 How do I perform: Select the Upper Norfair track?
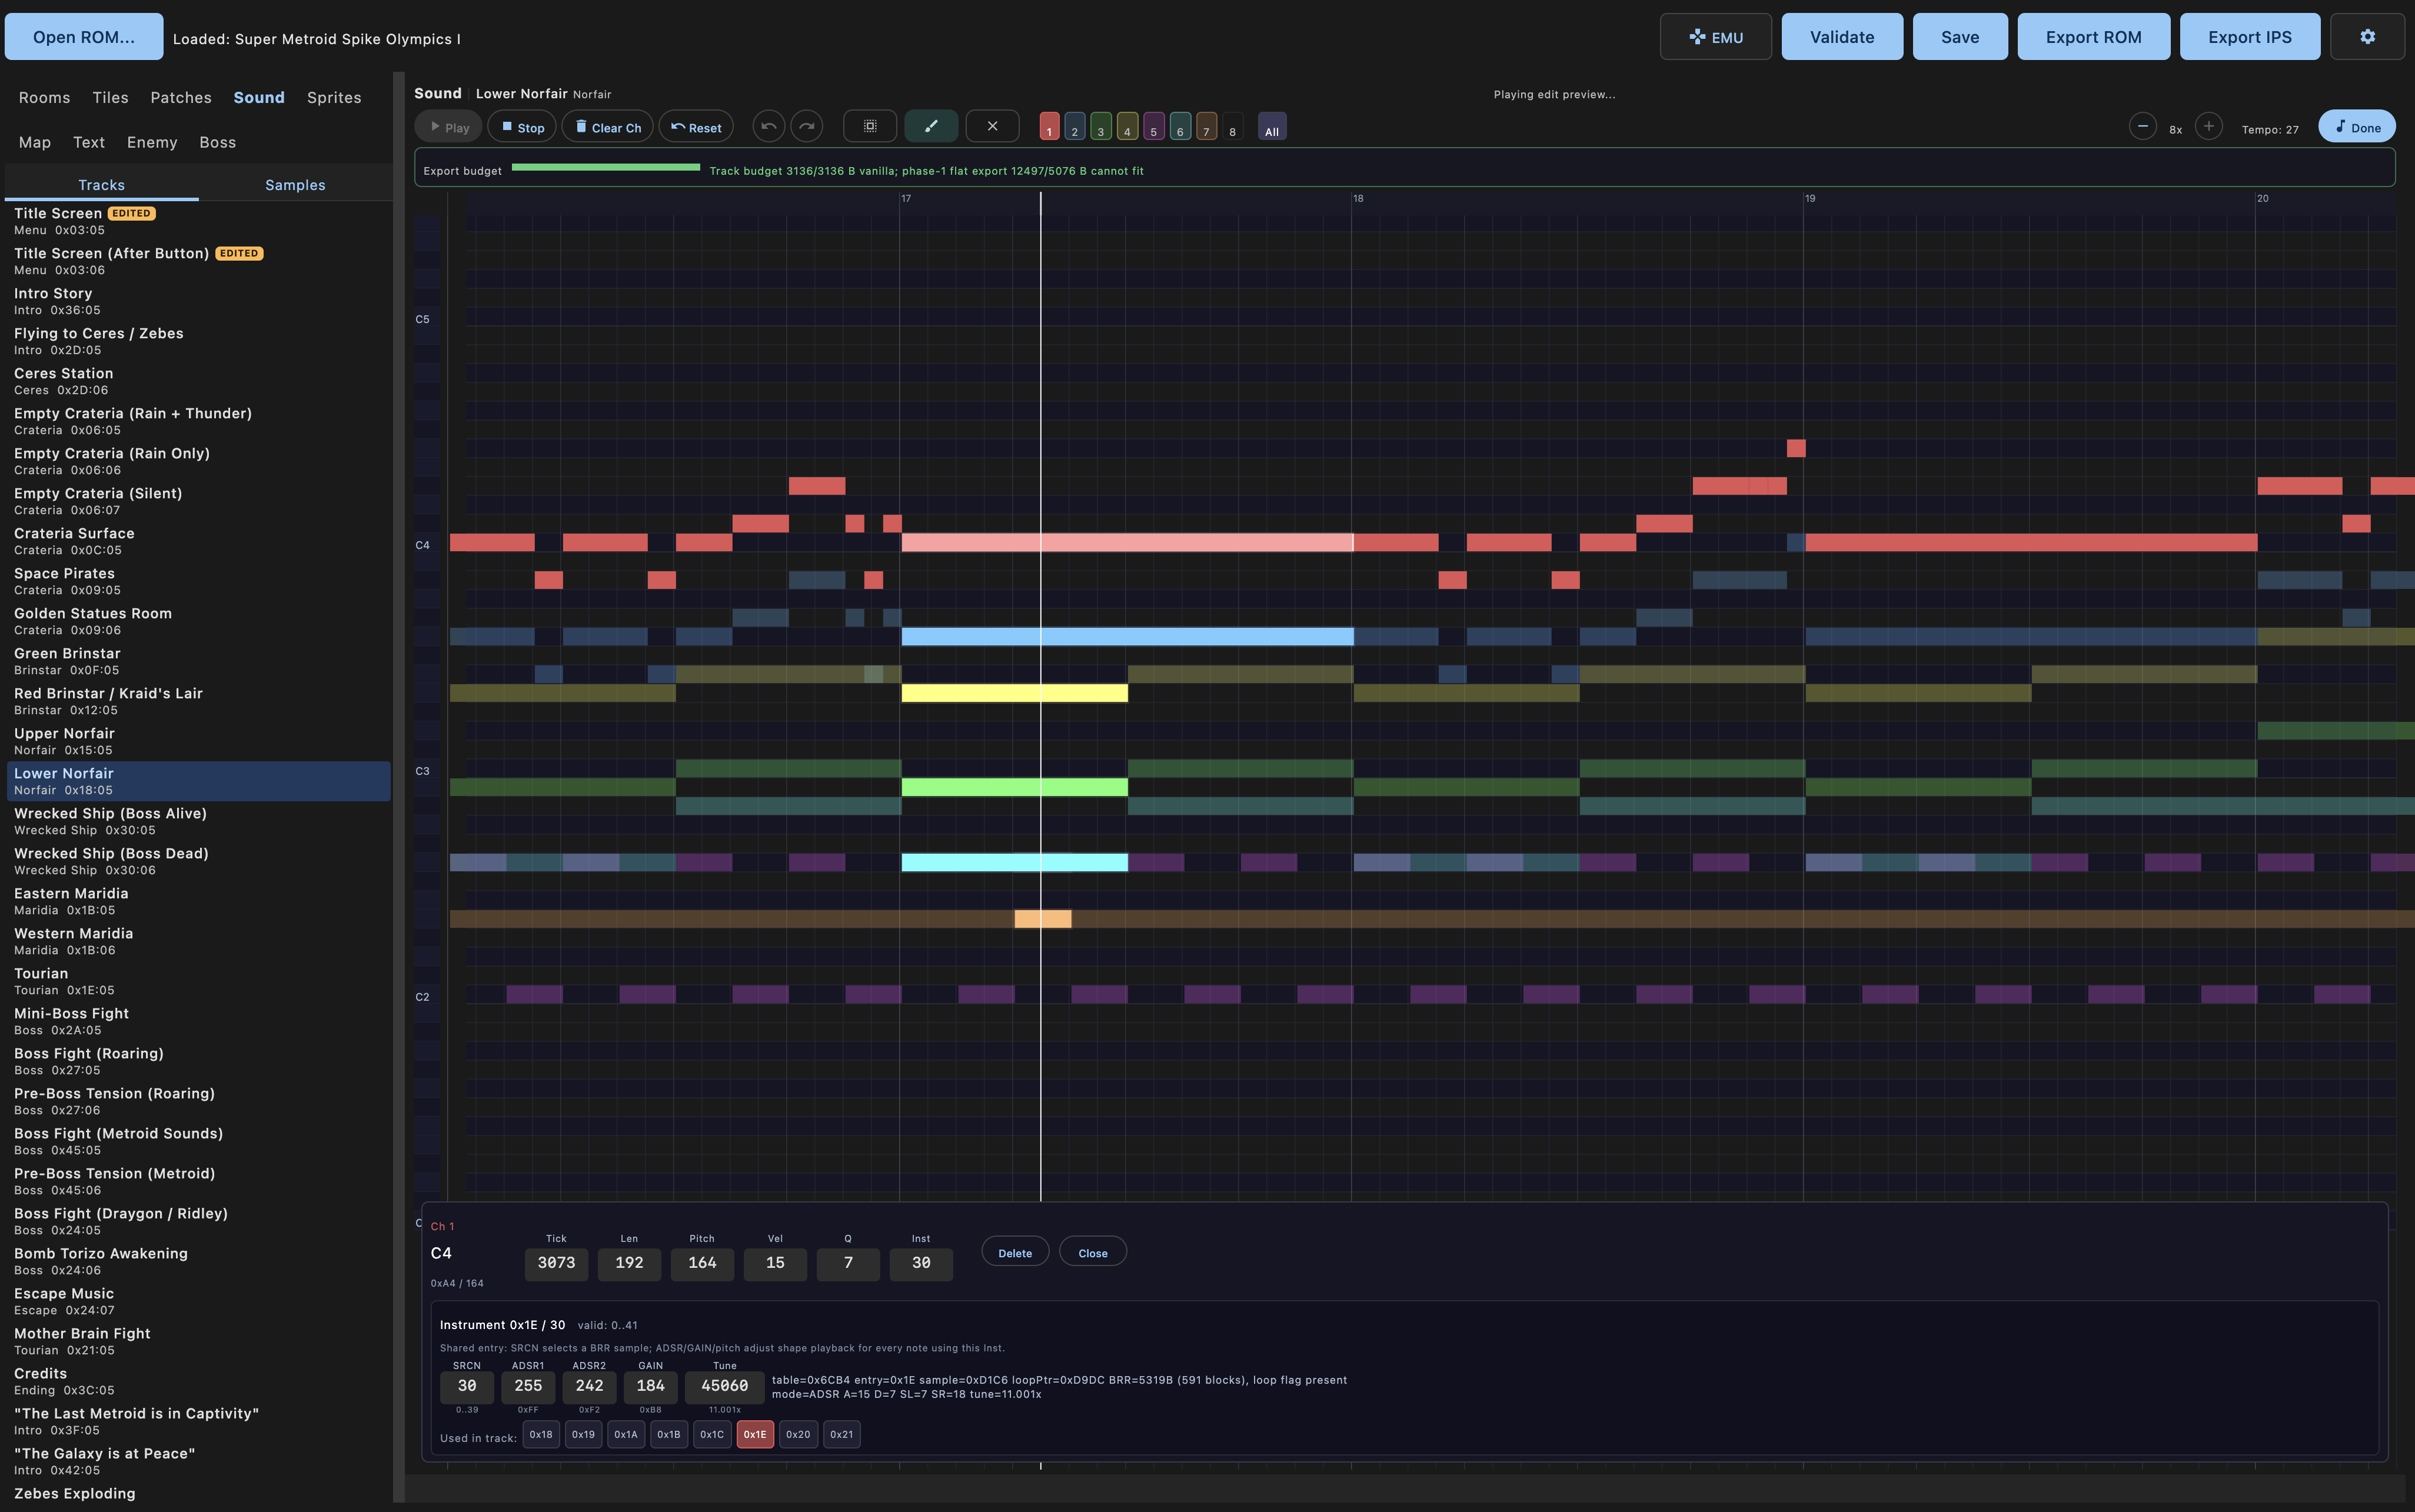click(198, 741)
